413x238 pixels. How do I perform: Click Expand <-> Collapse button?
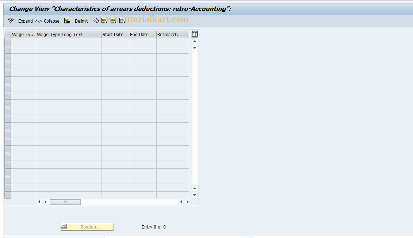coord(39,21)
